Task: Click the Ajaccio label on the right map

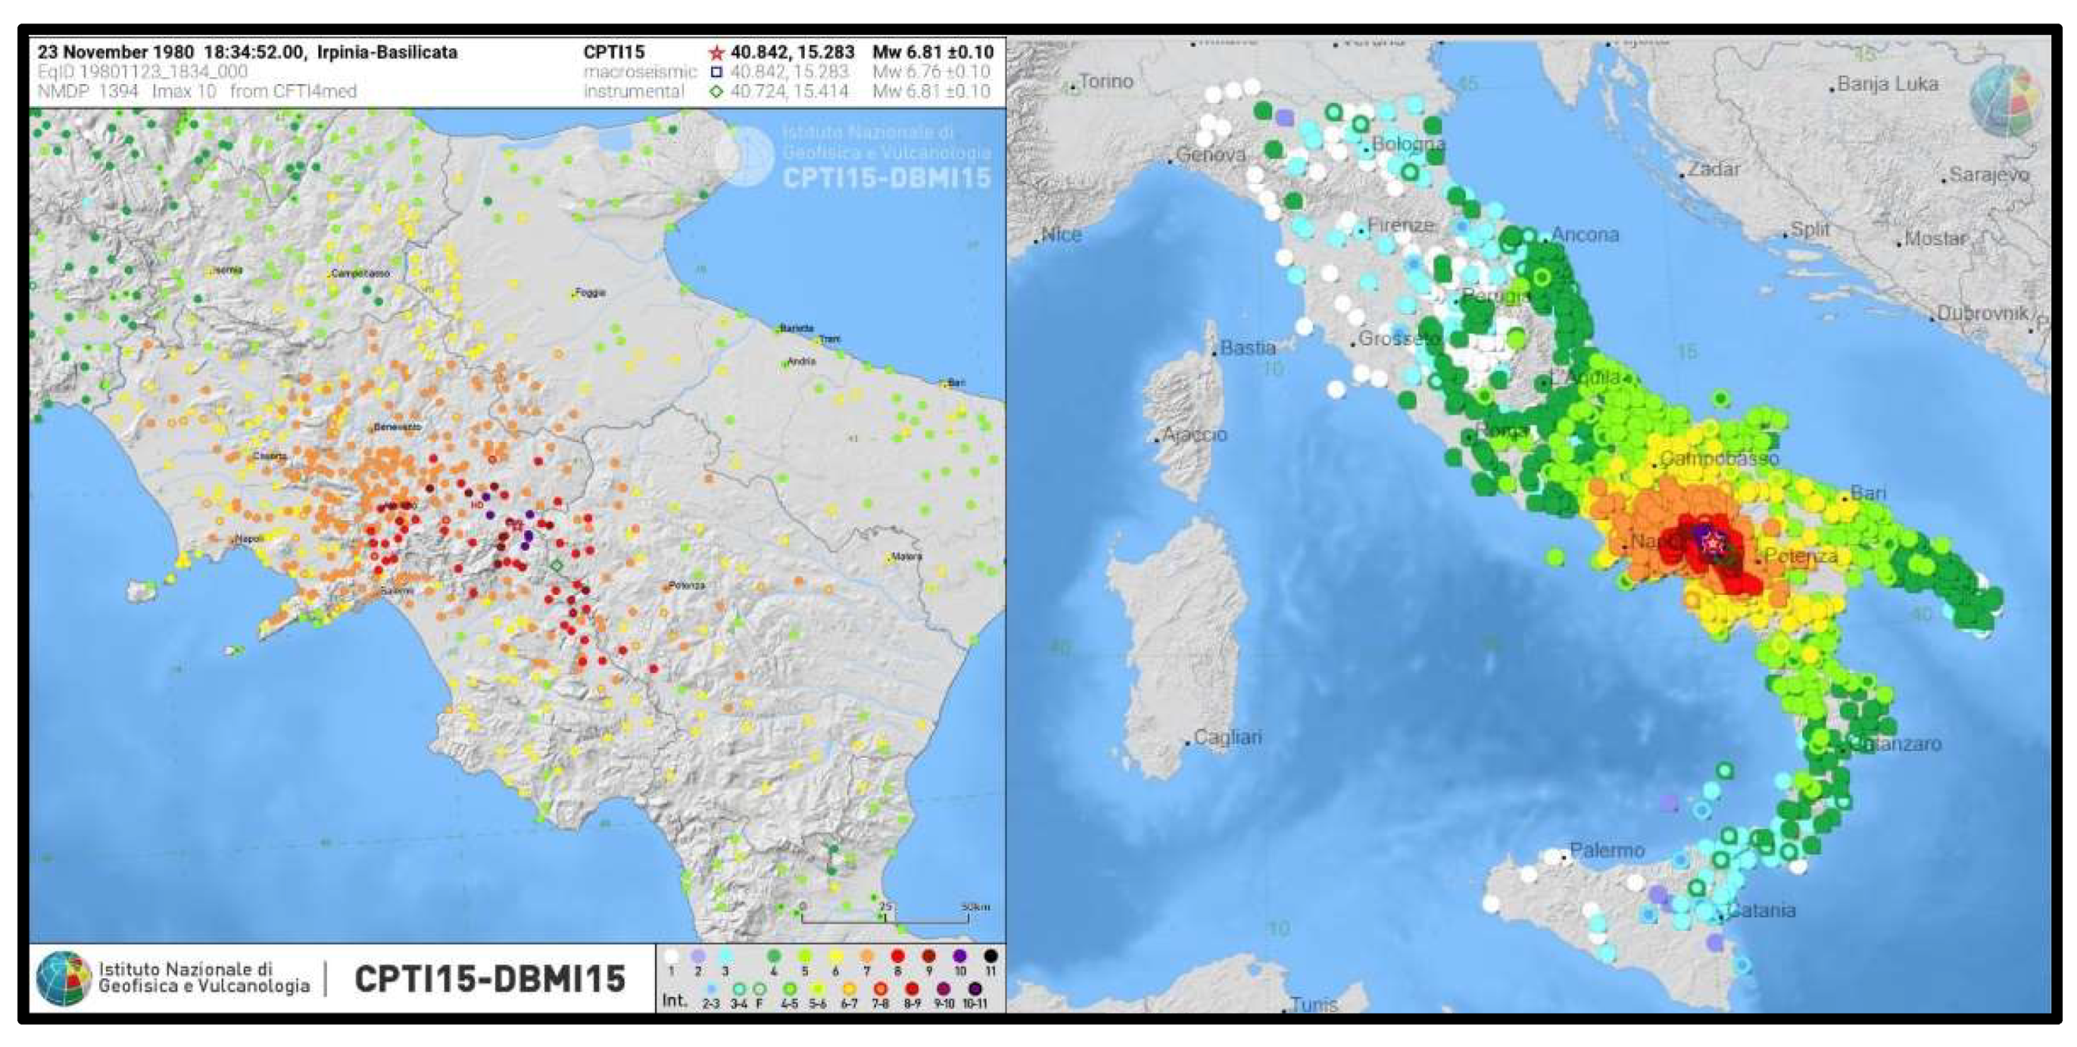Action: coord(1195,434)
